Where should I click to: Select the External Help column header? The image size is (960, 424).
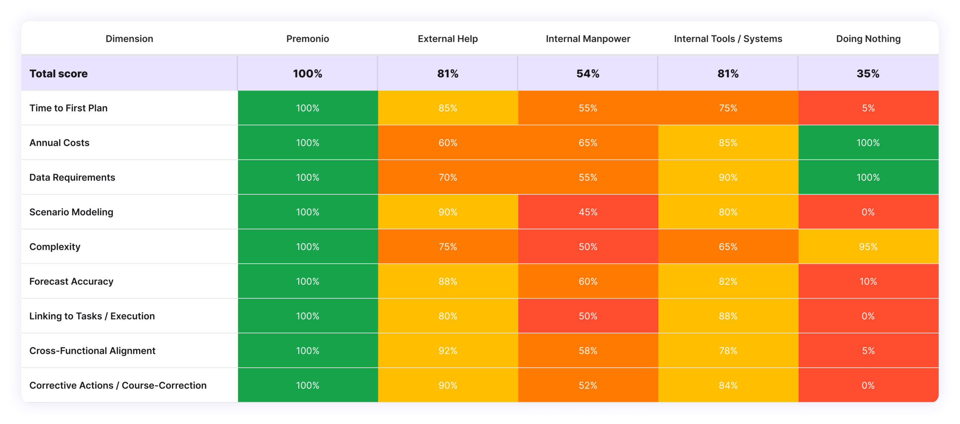(x=448, y=39)
